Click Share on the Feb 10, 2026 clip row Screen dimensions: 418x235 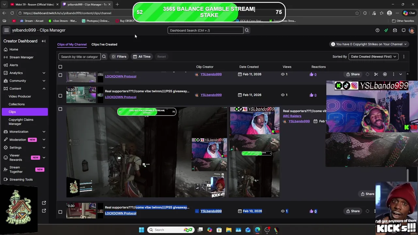click(x=353, y=211)
